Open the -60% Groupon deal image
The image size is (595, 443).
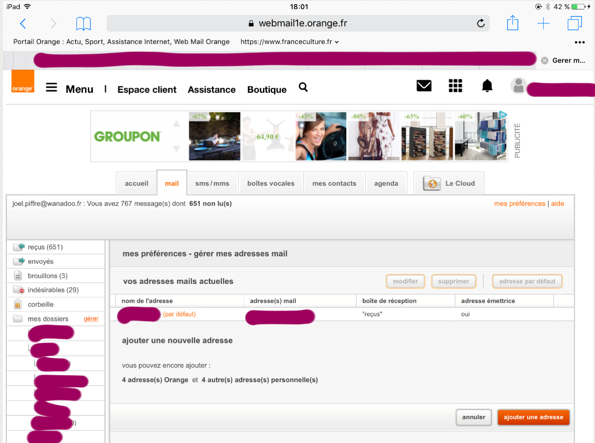coord(481,136)
